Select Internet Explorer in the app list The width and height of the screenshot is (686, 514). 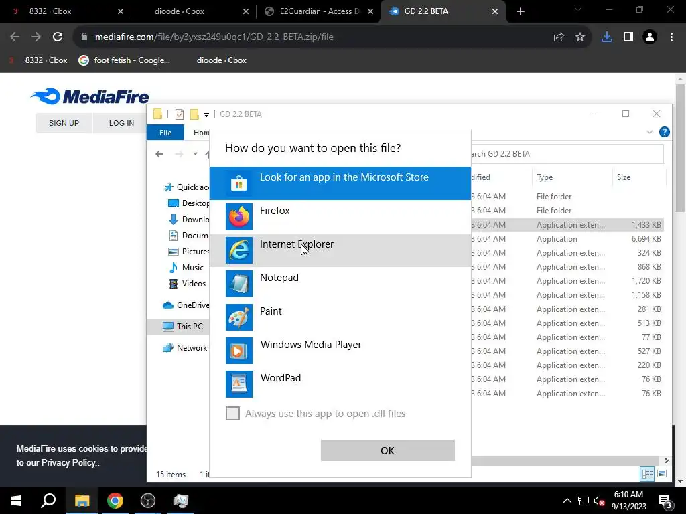[340, 250]
